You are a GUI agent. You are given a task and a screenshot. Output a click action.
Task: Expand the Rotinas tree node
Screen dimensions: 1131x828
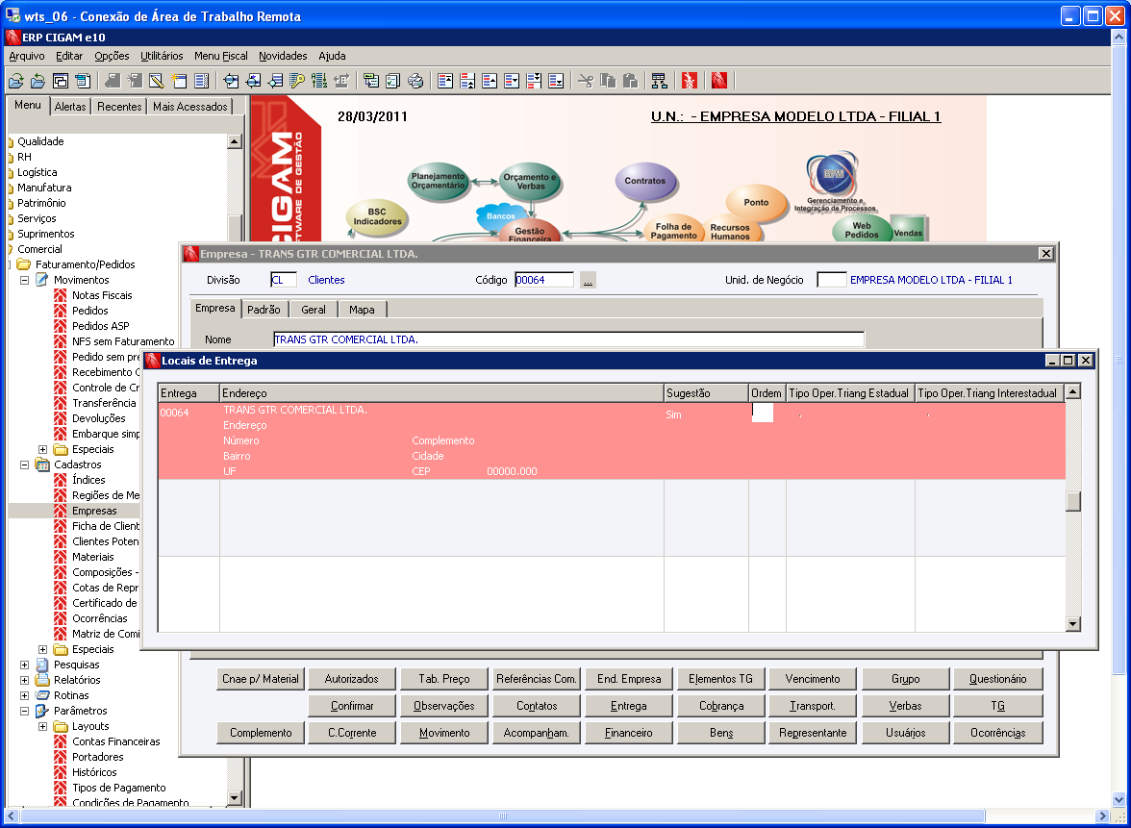tap(25, 695)
